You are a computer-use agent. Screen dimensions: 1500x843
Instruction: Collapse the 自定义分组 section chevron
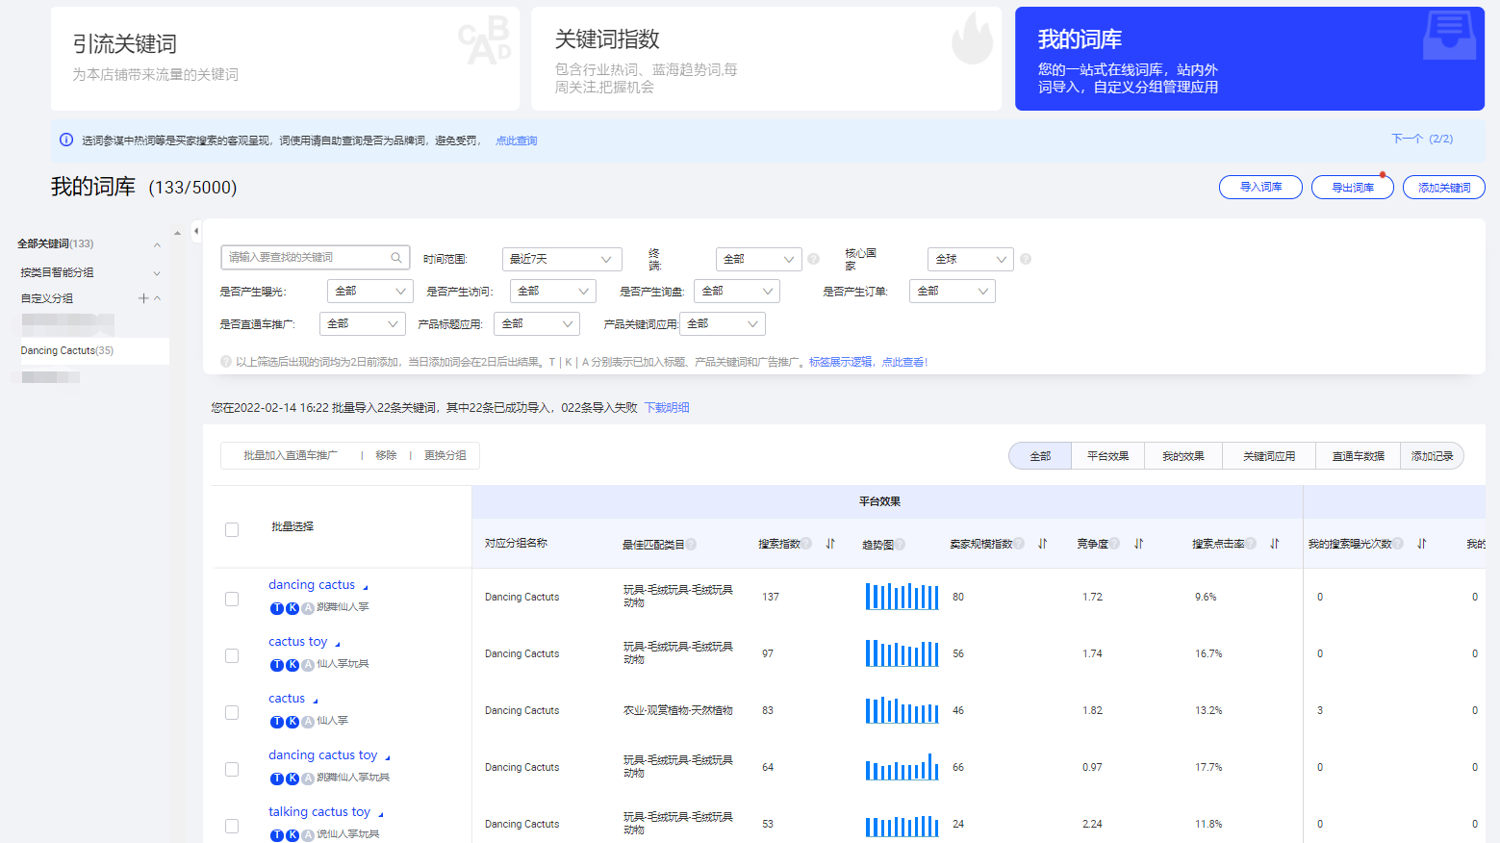(x=157, y=299)
